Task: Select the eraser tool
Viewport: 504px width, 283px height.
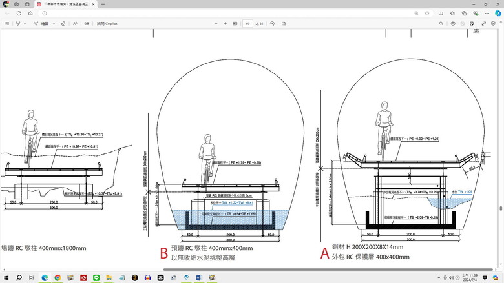Action: point(63,23)
